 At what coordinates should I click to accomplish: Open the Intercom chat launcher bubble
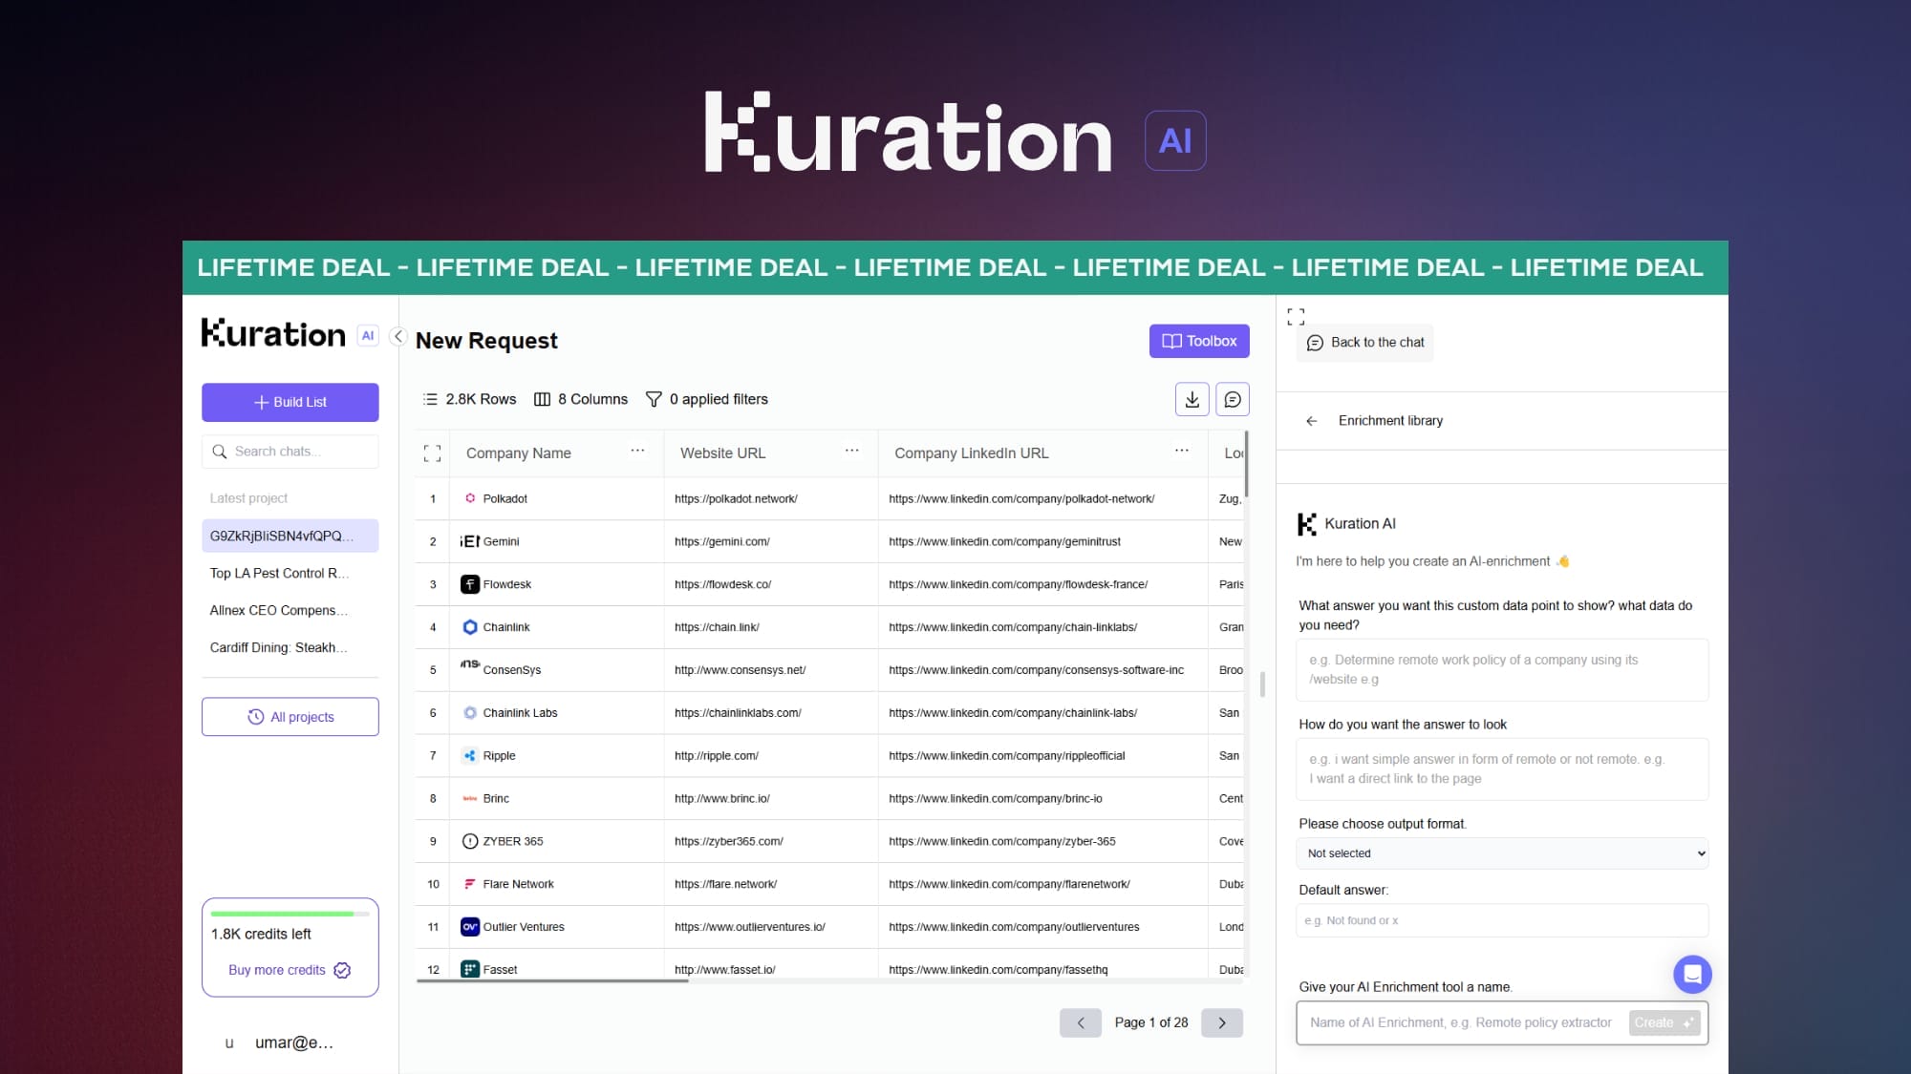tap(1692, 974)
